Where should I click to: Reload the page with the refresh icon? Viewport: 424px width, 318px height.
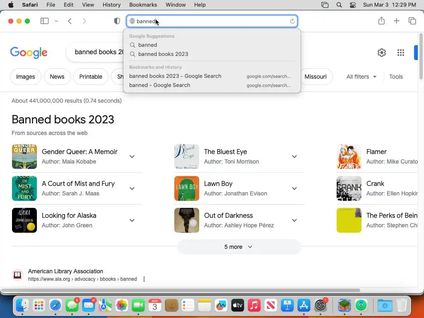292,21
